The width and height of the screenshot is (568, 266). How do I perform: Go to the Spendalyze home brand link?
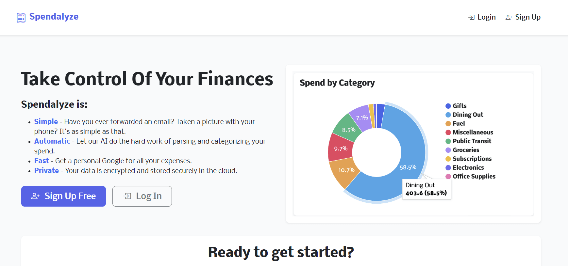point(54,17)
